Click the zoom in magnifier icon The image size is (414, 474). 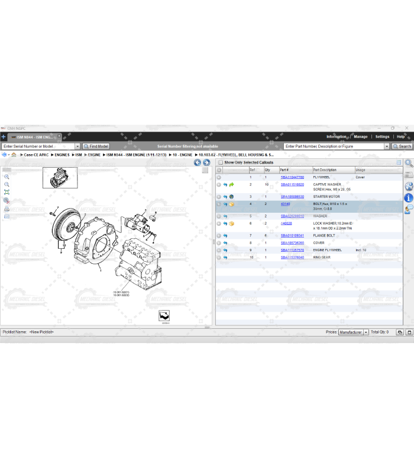[7, 177]
